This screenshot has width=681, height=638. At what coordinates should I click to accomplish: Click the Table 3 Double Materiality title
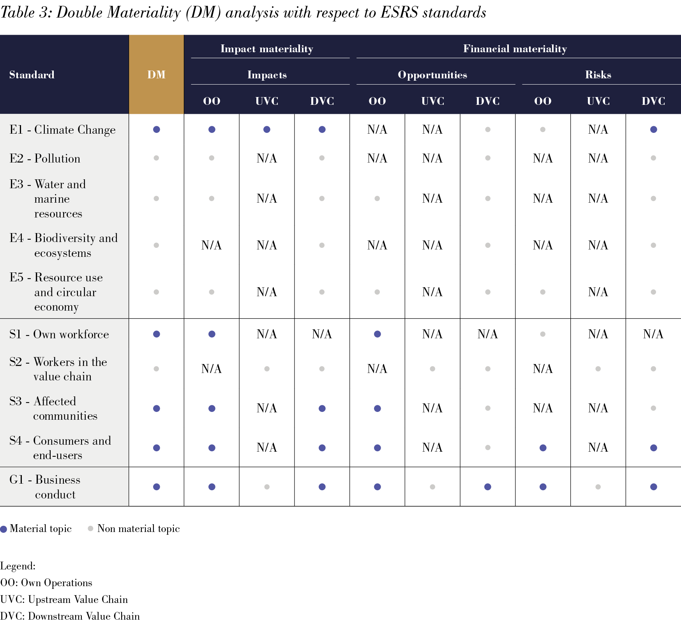tap(243, 12)
